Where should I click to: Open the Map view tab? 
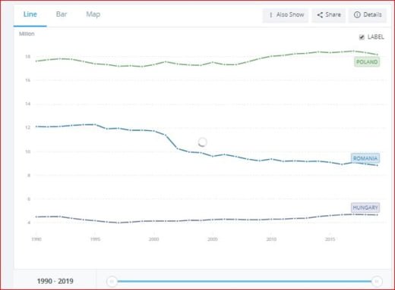(x=93, y=14)
